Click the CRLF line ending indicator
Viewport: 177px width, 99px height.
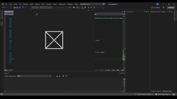[123, 70]
